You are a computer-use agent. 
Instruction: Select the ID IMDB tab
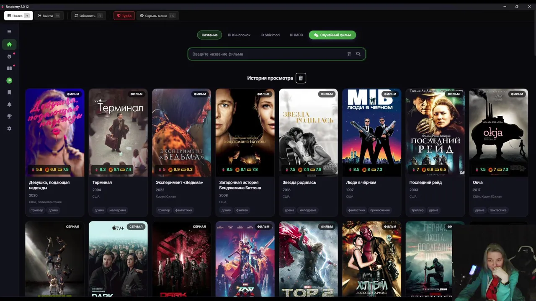pos(296,35)
